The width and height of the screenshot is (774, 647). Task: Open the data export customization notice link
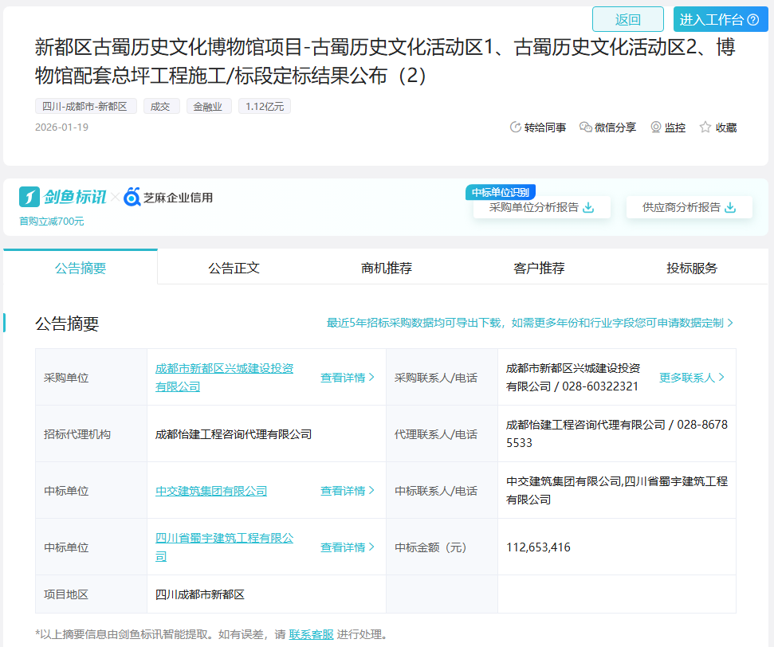[x=529, y=323]
